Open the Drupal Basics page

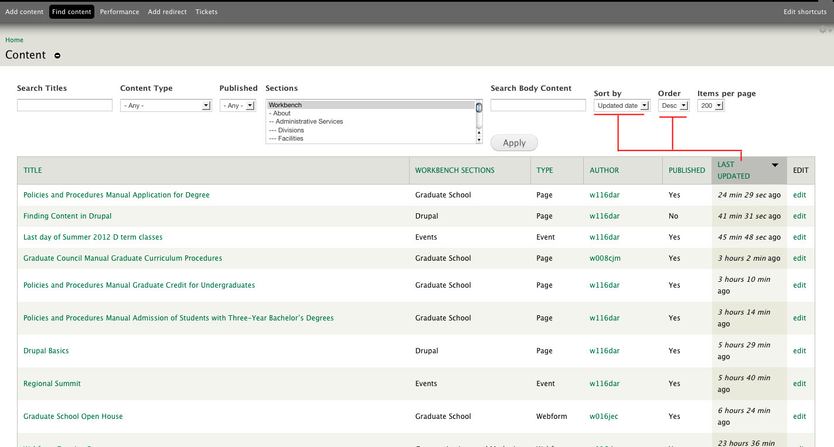coord(46,350)
